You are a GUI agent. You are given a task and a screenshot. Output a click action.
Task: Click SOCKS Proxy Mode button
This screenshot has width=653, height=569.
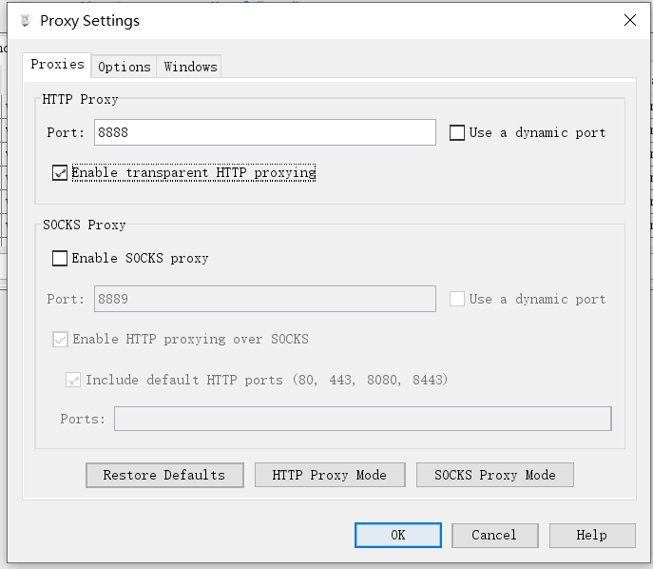(x=495, y=475)
